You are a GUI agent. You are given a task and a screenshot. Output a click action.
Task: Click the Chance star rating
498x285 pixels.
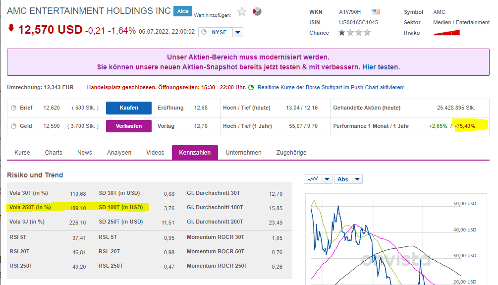click(x=354, y=33)
